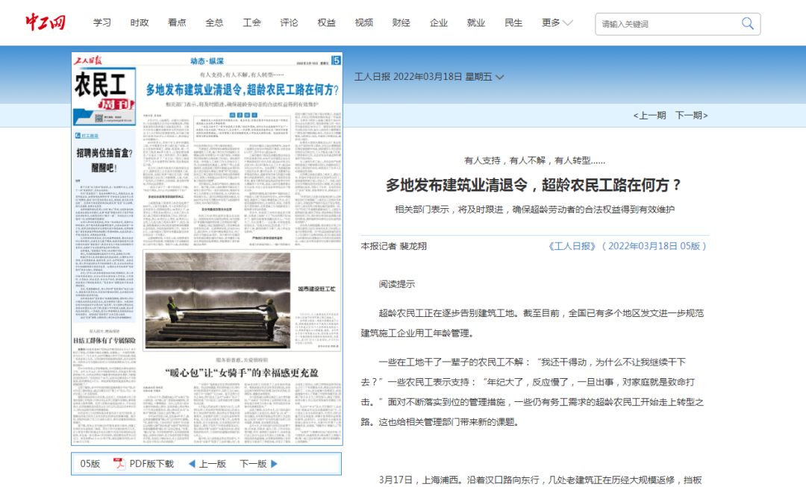Click the 下一版 page button
Viewport: 806px width, 487px height.
coord(254,462)
